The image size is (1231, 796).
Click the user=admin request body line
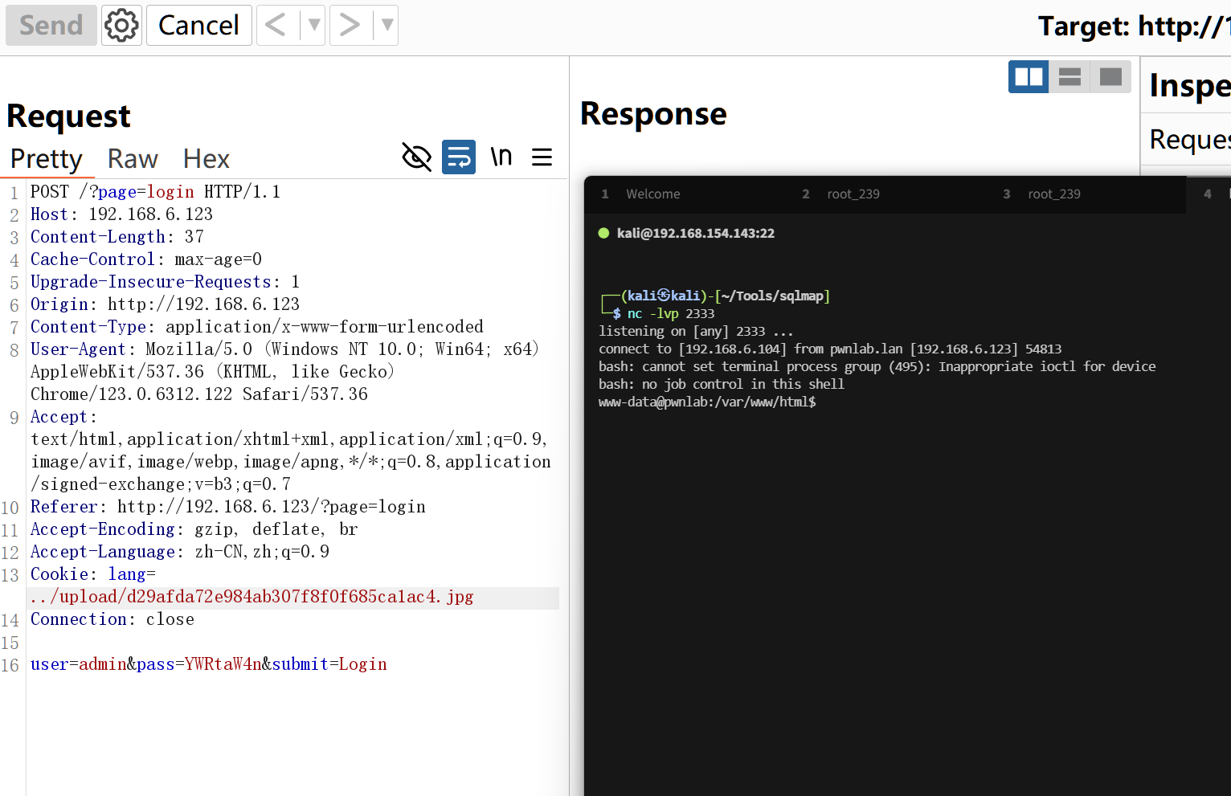pos(208,664)
